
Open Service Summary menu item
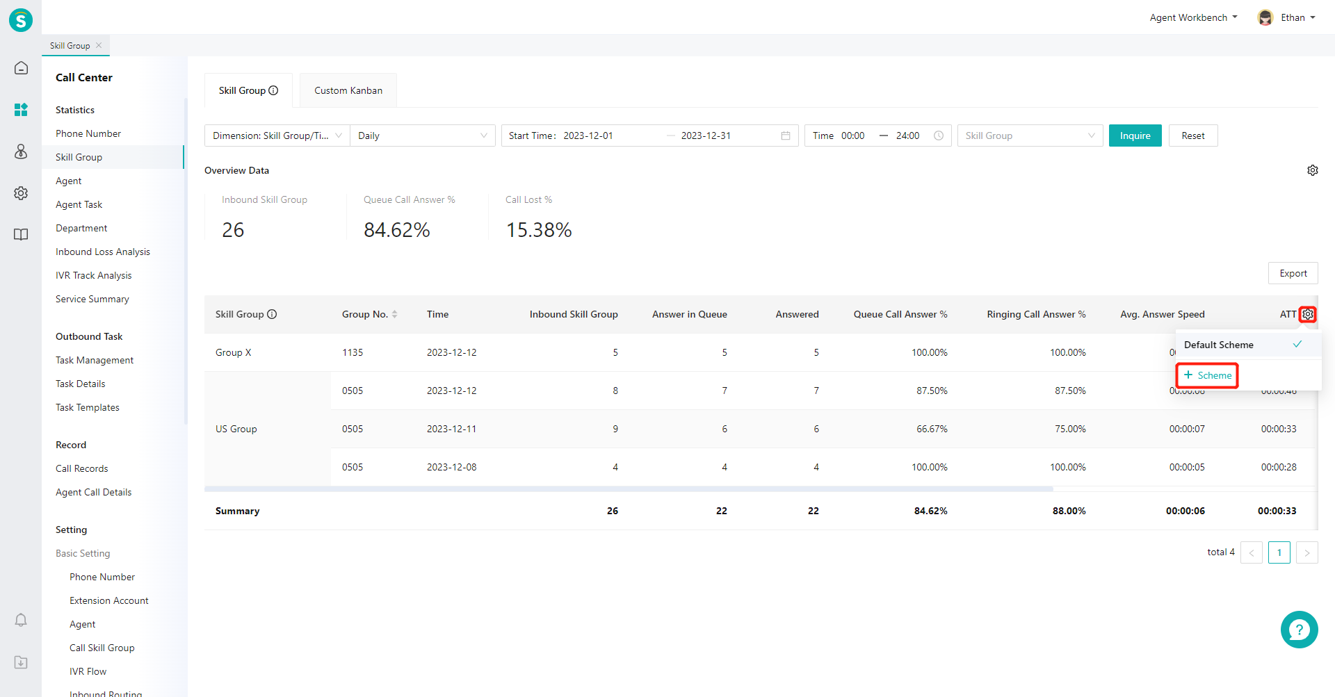[x=92, y=299]
